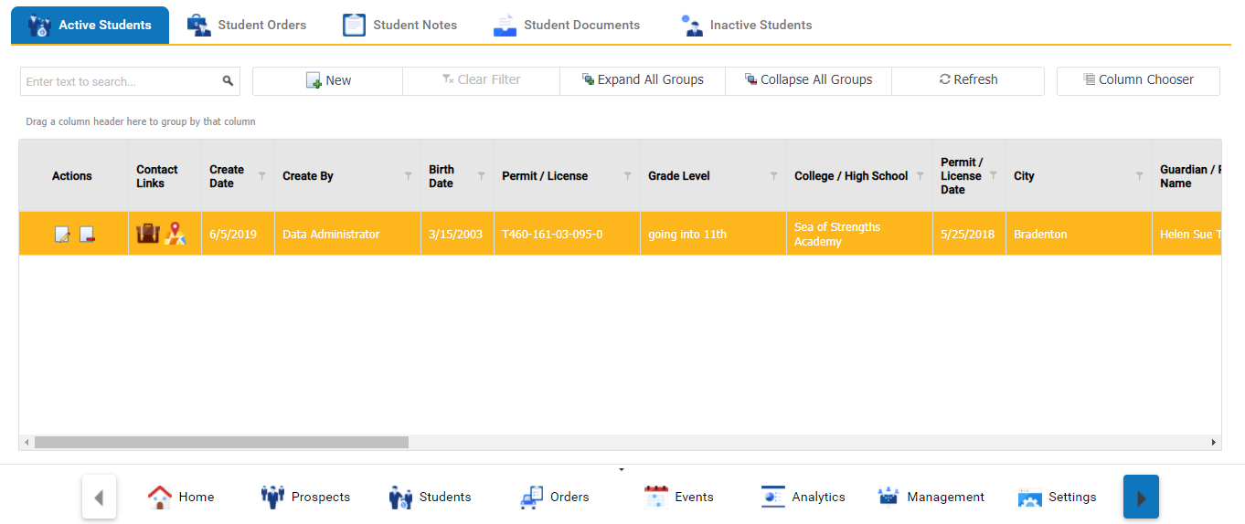This screenshot has width=1245, height=524.
Task: Click the Bradenton city cell
Action: (1079, 234)
